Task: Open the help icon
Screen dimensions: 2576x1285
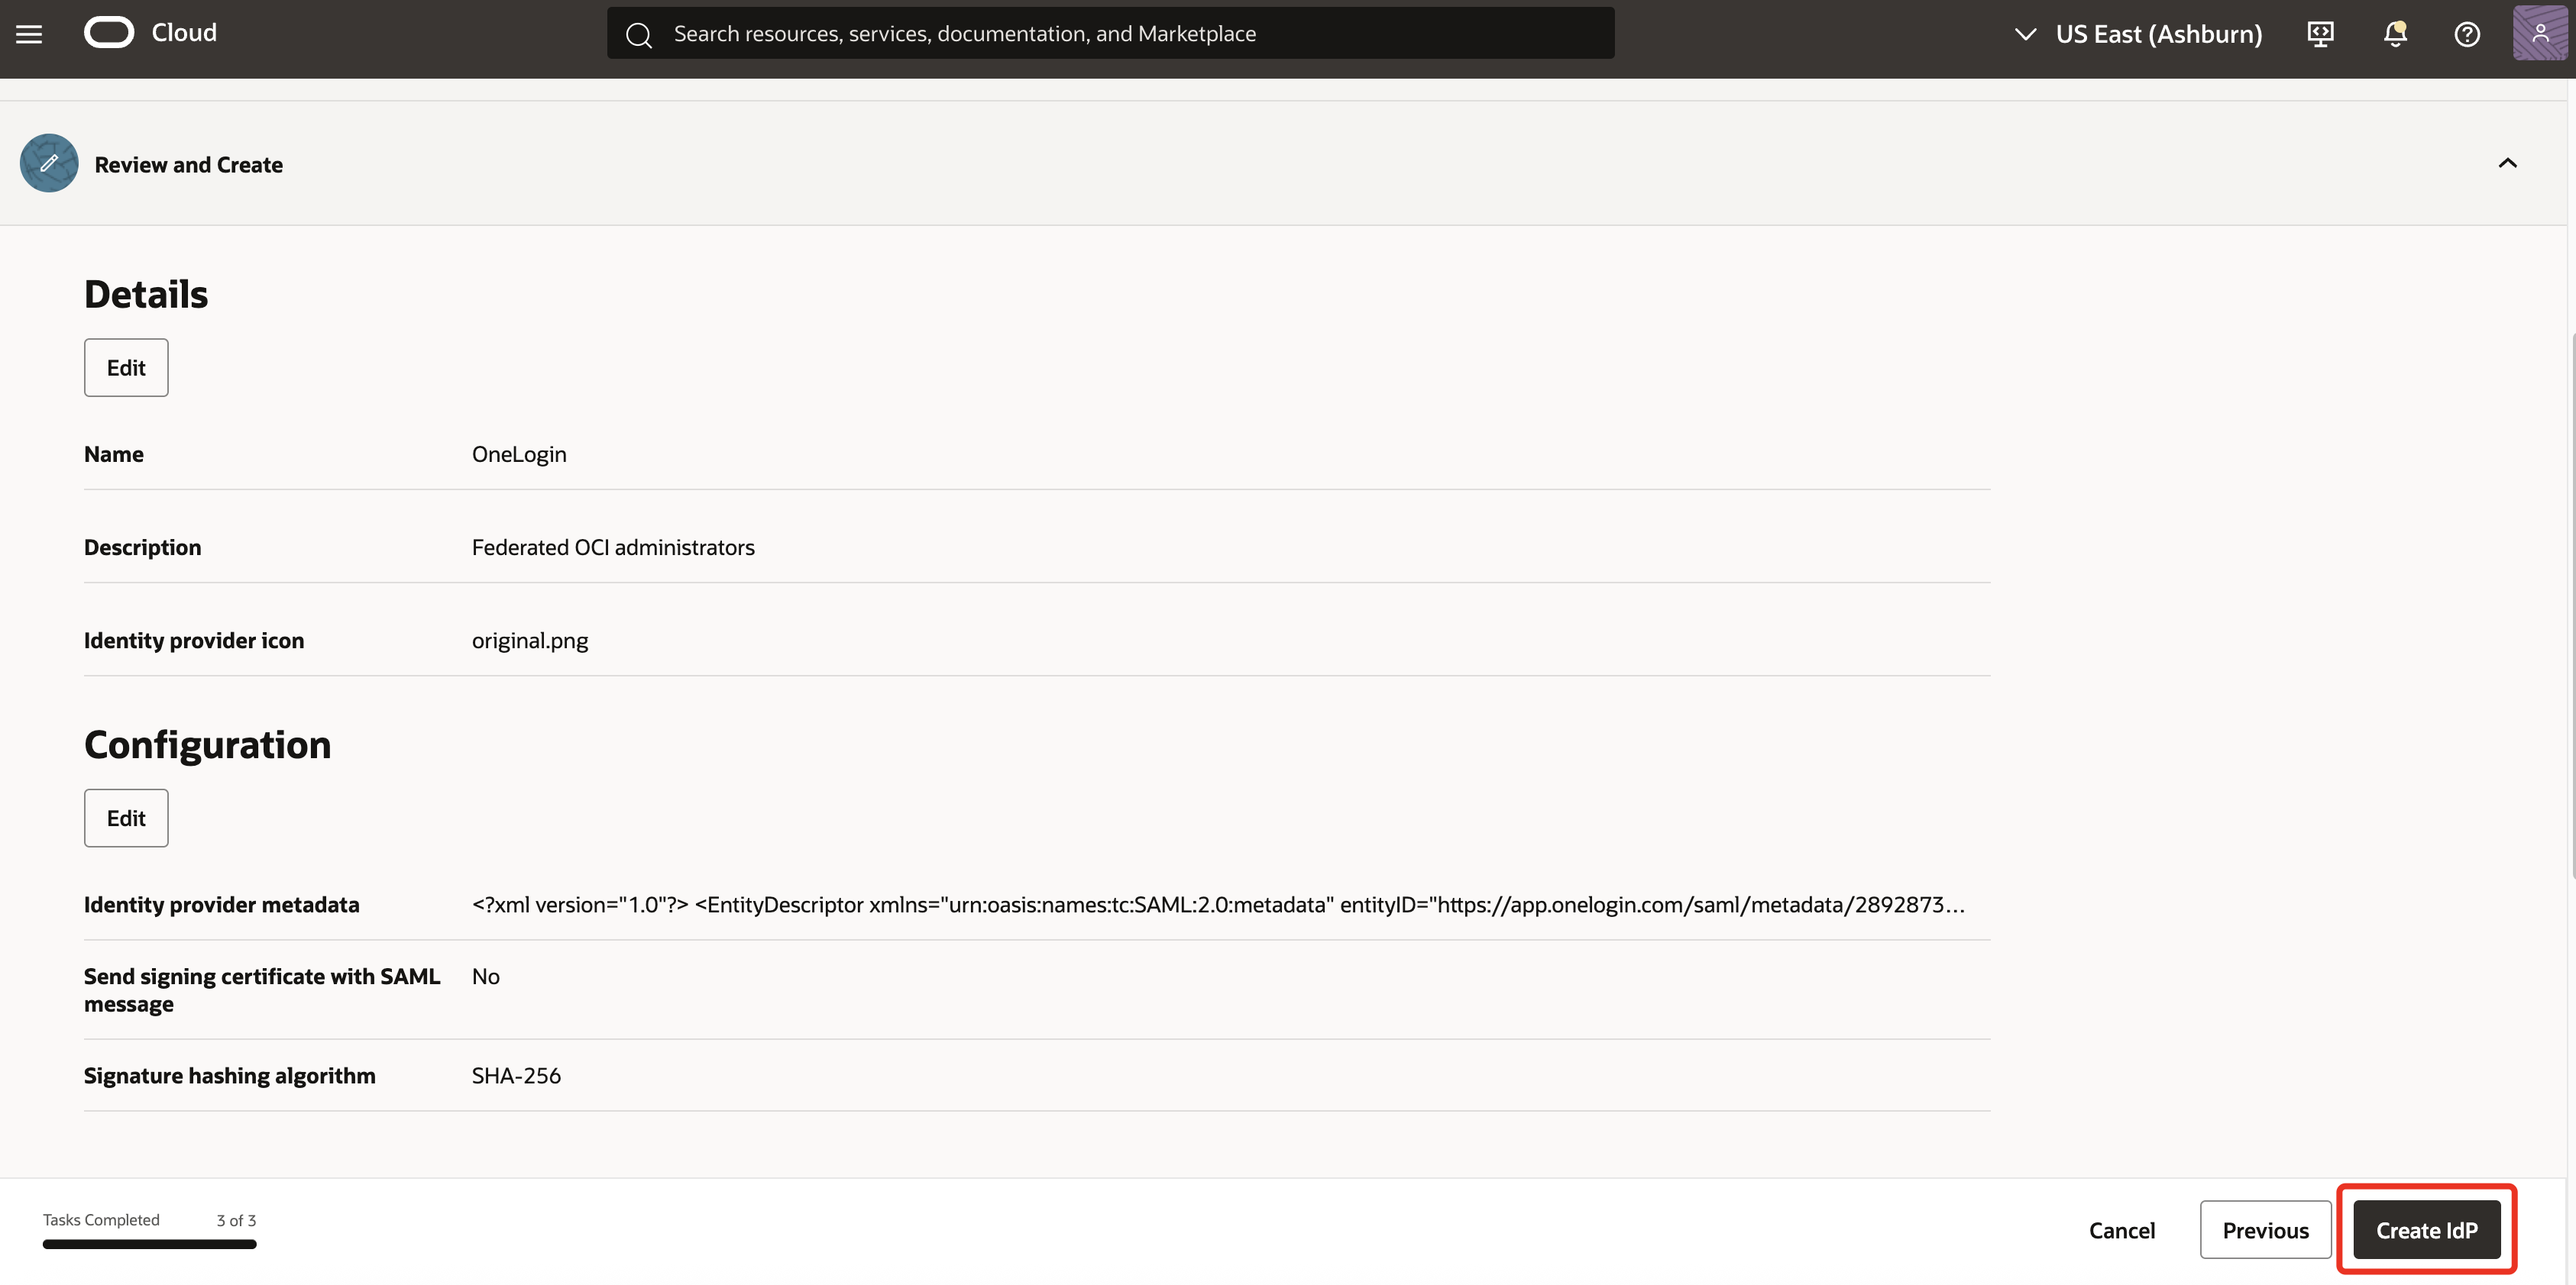Action: click(2467, 33)
